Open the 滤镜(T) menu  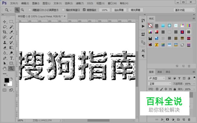(80, 3)
